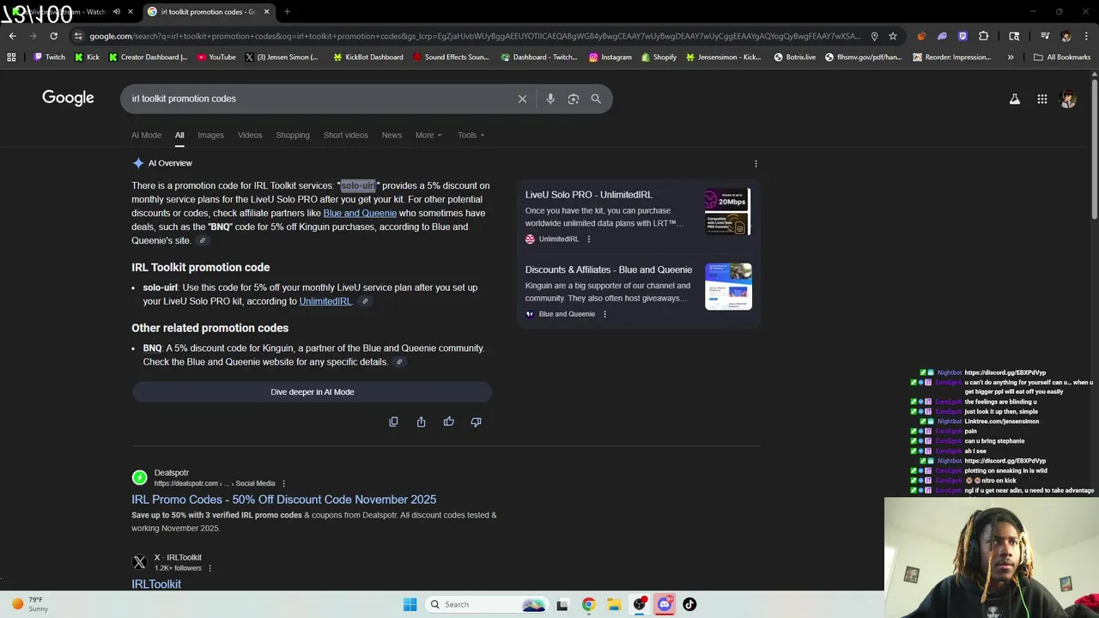
Task: Select the Videos results tab
Action: tap(250, 135)
